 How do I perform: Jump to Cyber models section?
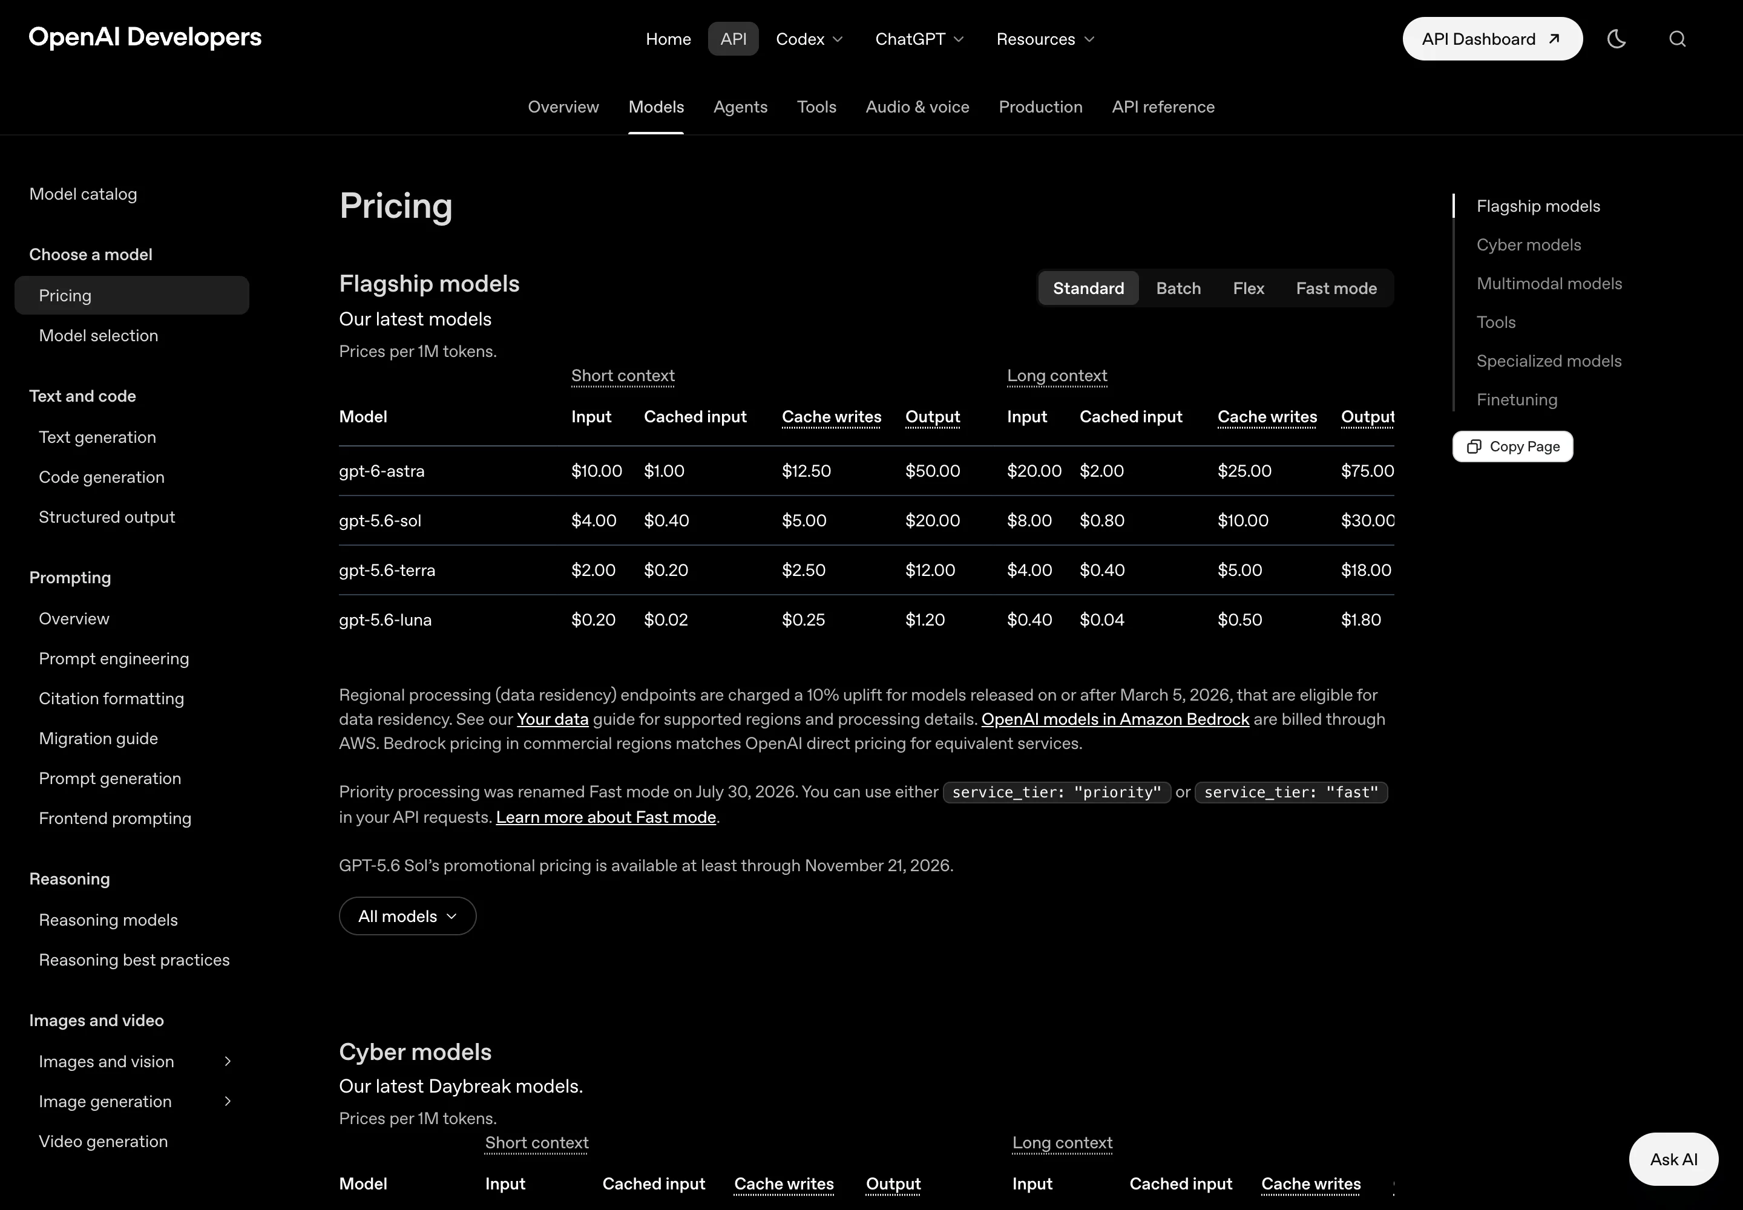click(x=1528, y=245)
